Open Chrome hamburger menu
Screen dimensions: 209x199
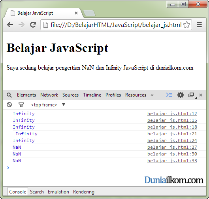tap(199, 25)
